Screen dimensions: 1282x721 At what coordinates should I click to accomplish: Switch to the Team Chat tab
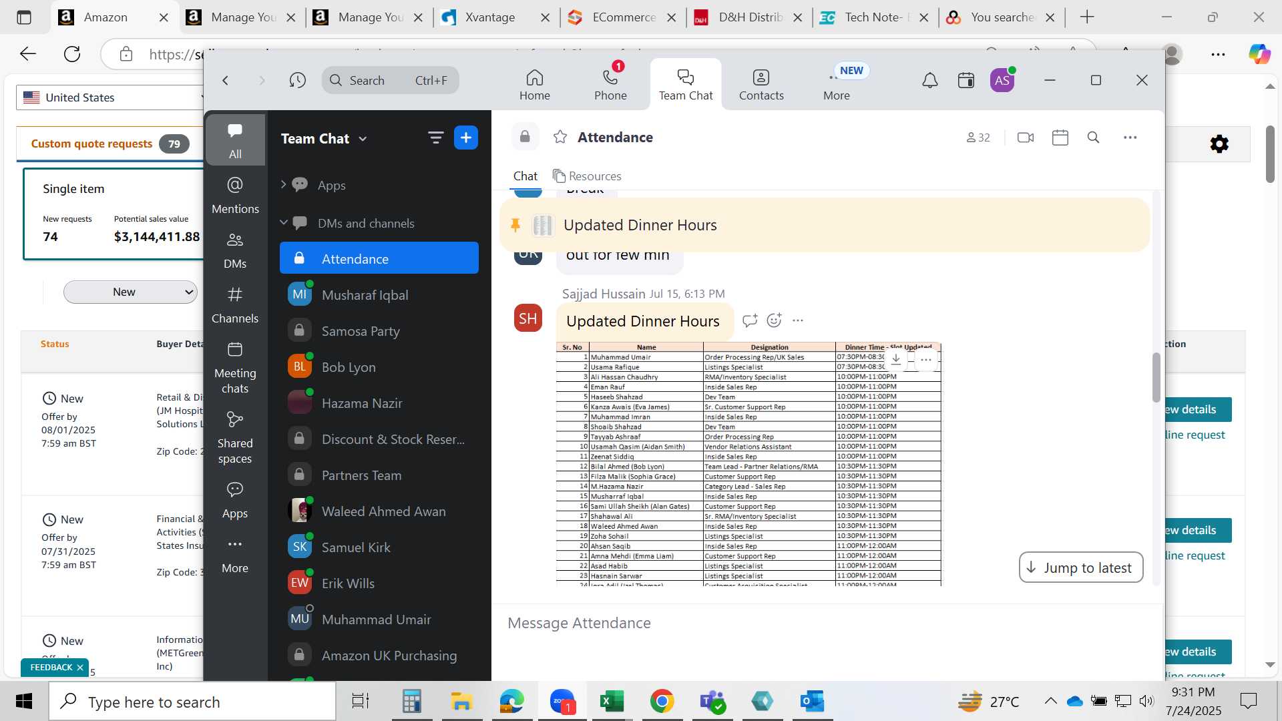[686, 85]
